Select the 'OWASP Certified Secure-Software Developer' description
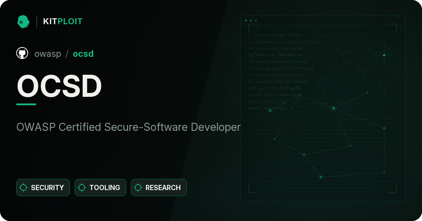 coord(128,127)
